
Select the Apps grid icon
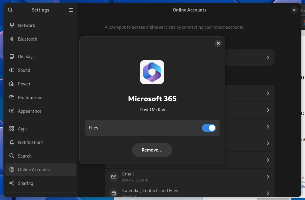[12, 128]
